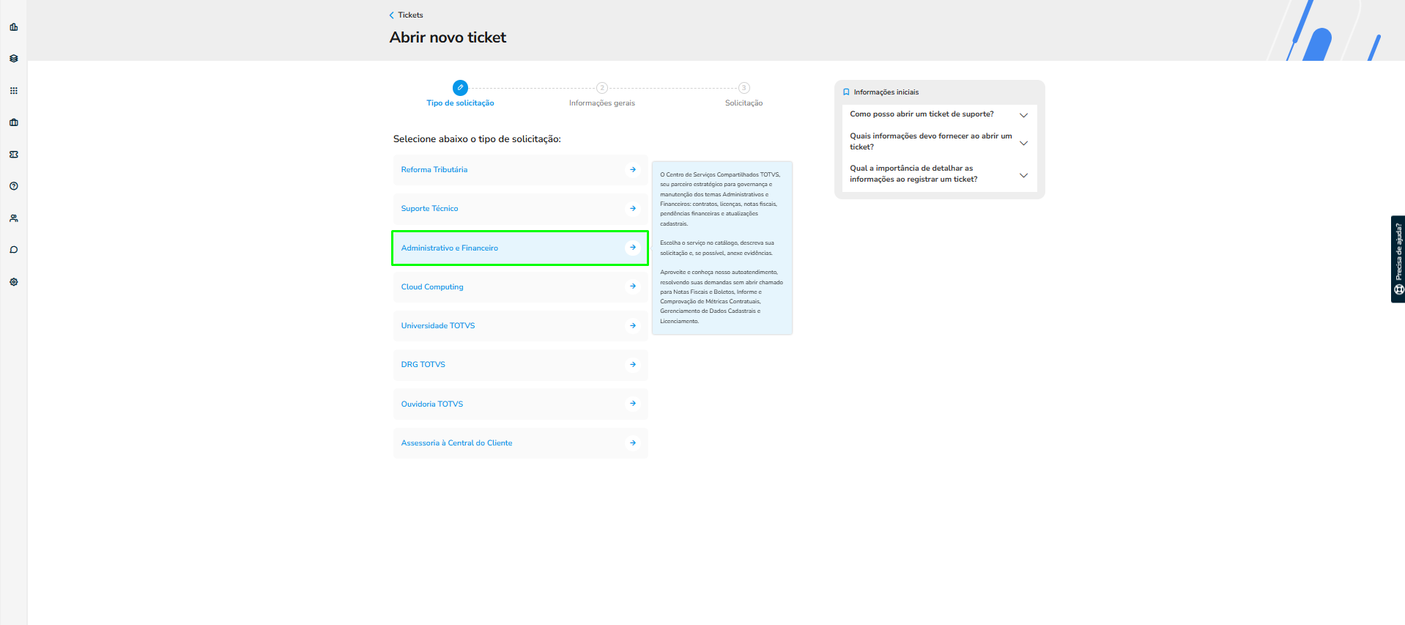Select the DRG TOTVS request type
This screenshot has width=1405, height=625.
click(521, 365)
